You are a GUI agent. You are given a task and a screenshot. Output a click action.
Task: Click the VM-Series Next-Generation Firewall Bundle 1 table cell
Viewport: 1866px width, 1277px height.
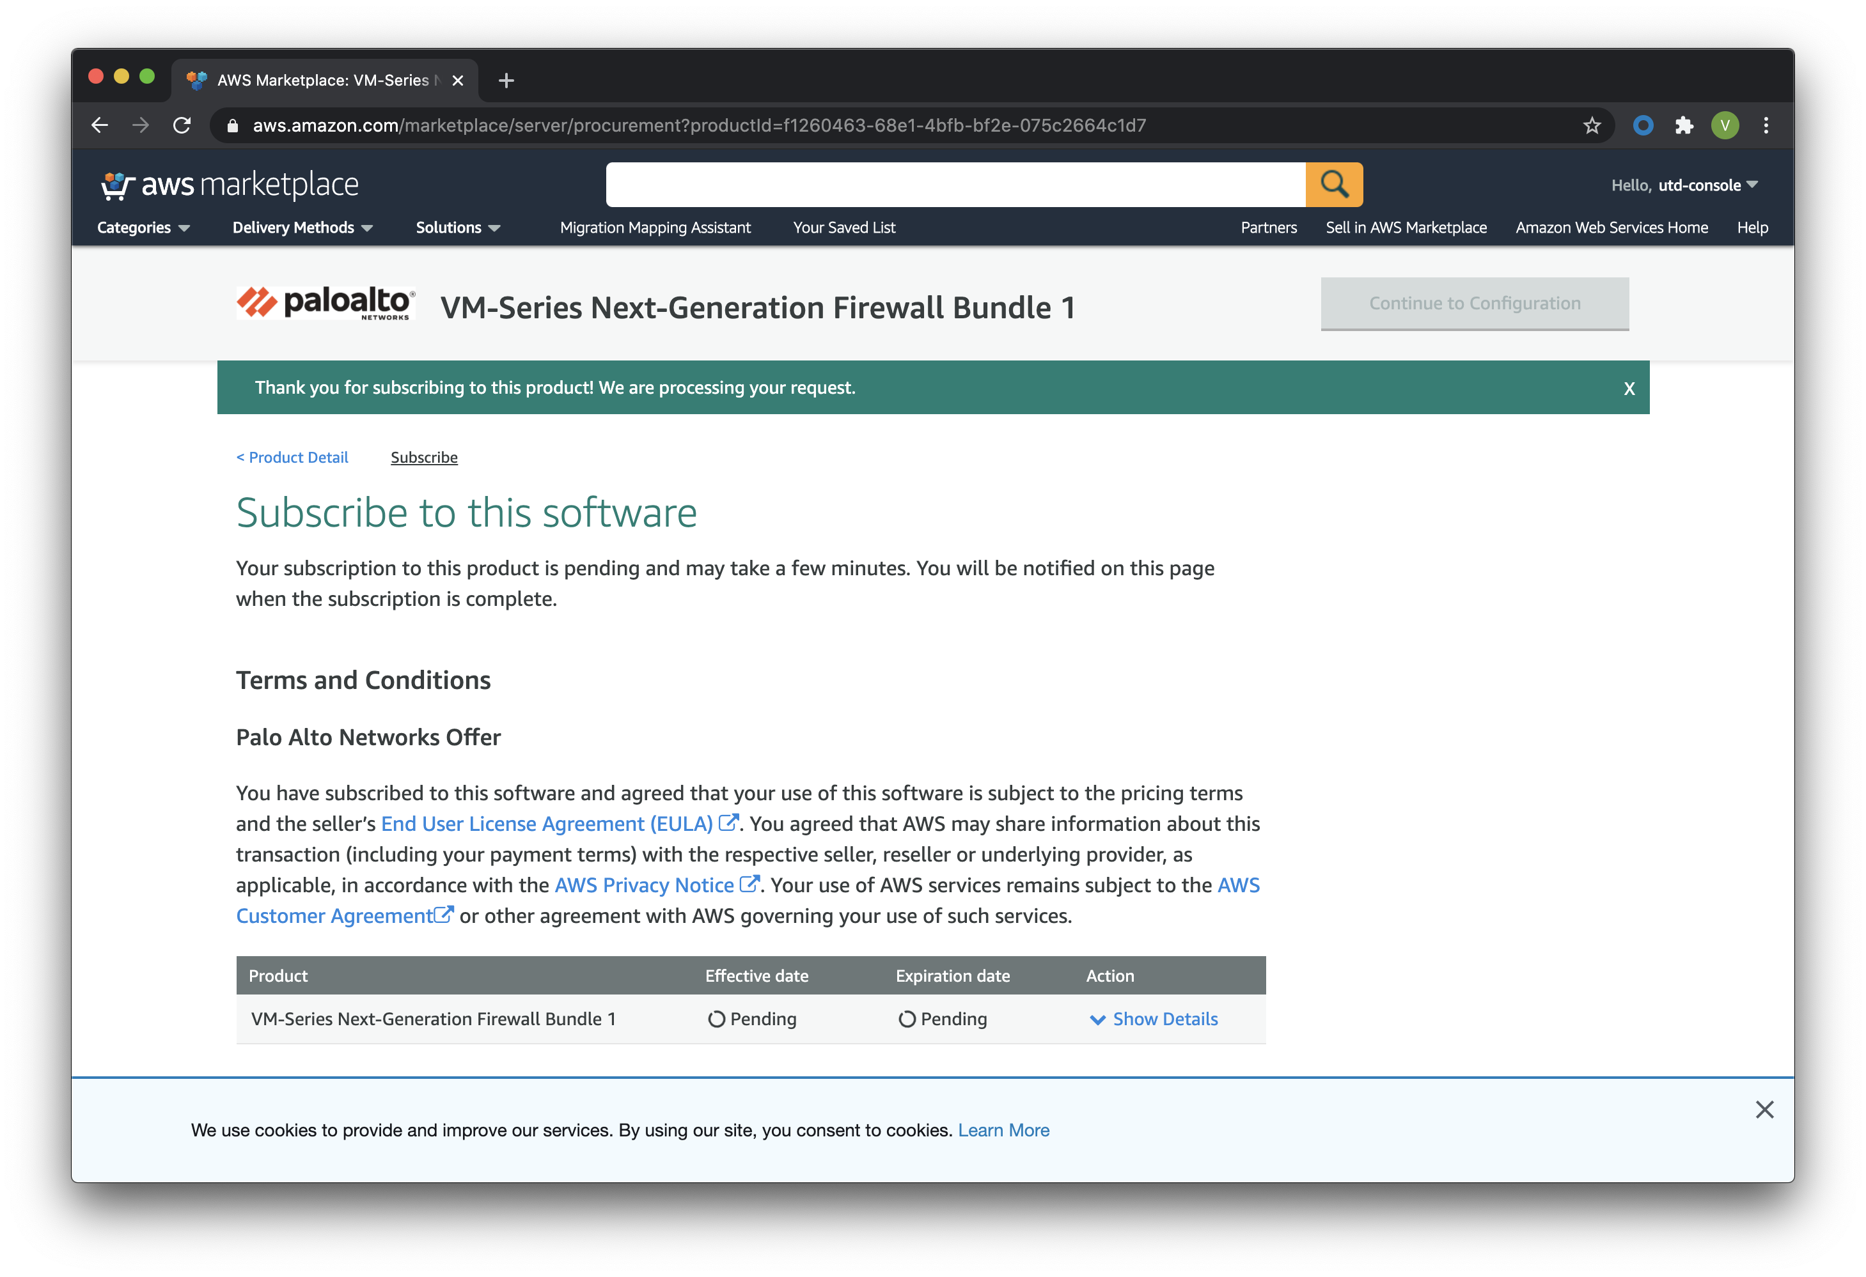(434, 1019)
